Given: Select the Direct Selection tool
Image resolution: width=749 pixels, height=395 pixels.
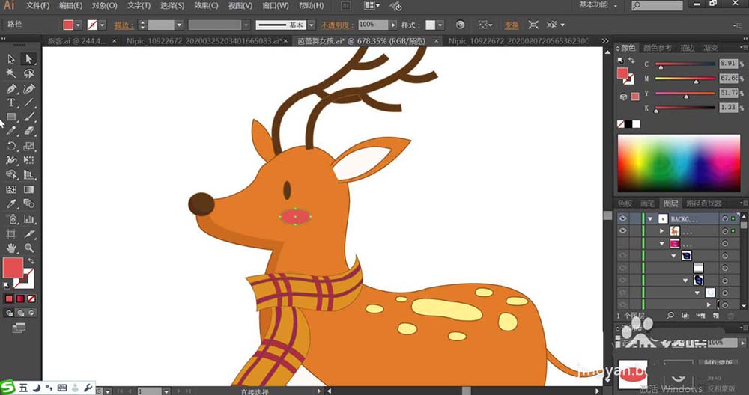Looking at the screenshot, I should [29, 59].
